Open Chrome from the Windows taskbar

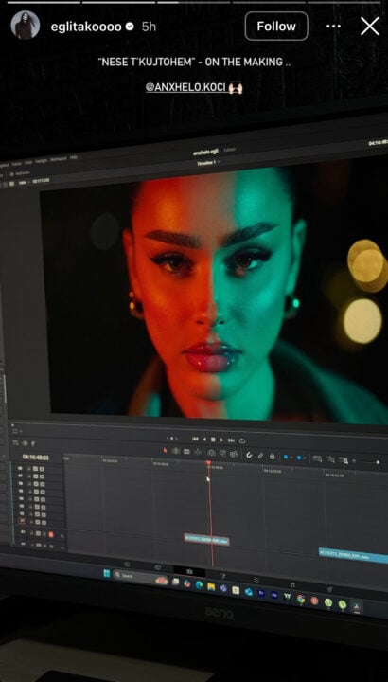(300, 599)
